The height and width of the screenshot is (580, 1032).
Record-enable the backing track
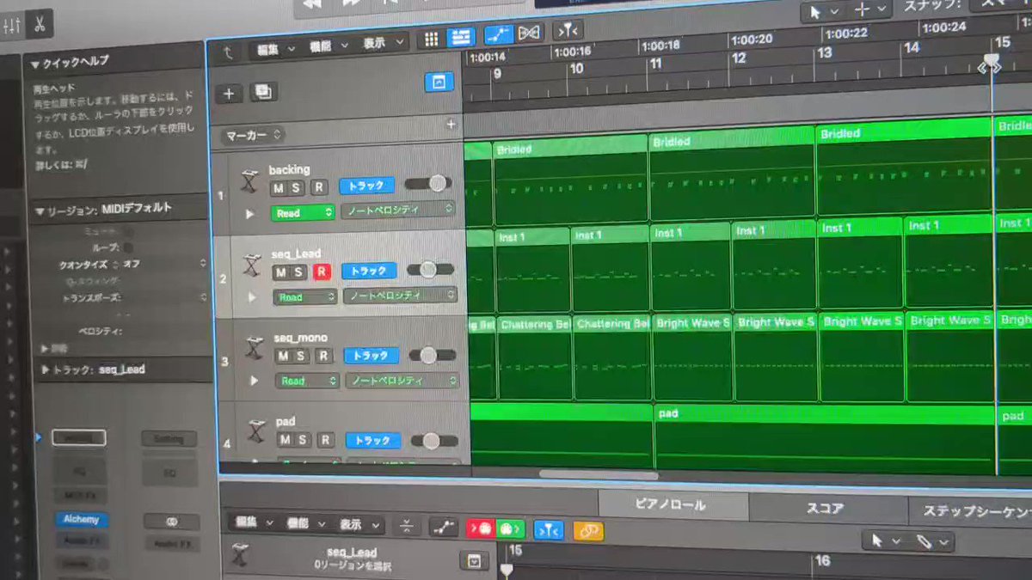(x=319, y=187)
